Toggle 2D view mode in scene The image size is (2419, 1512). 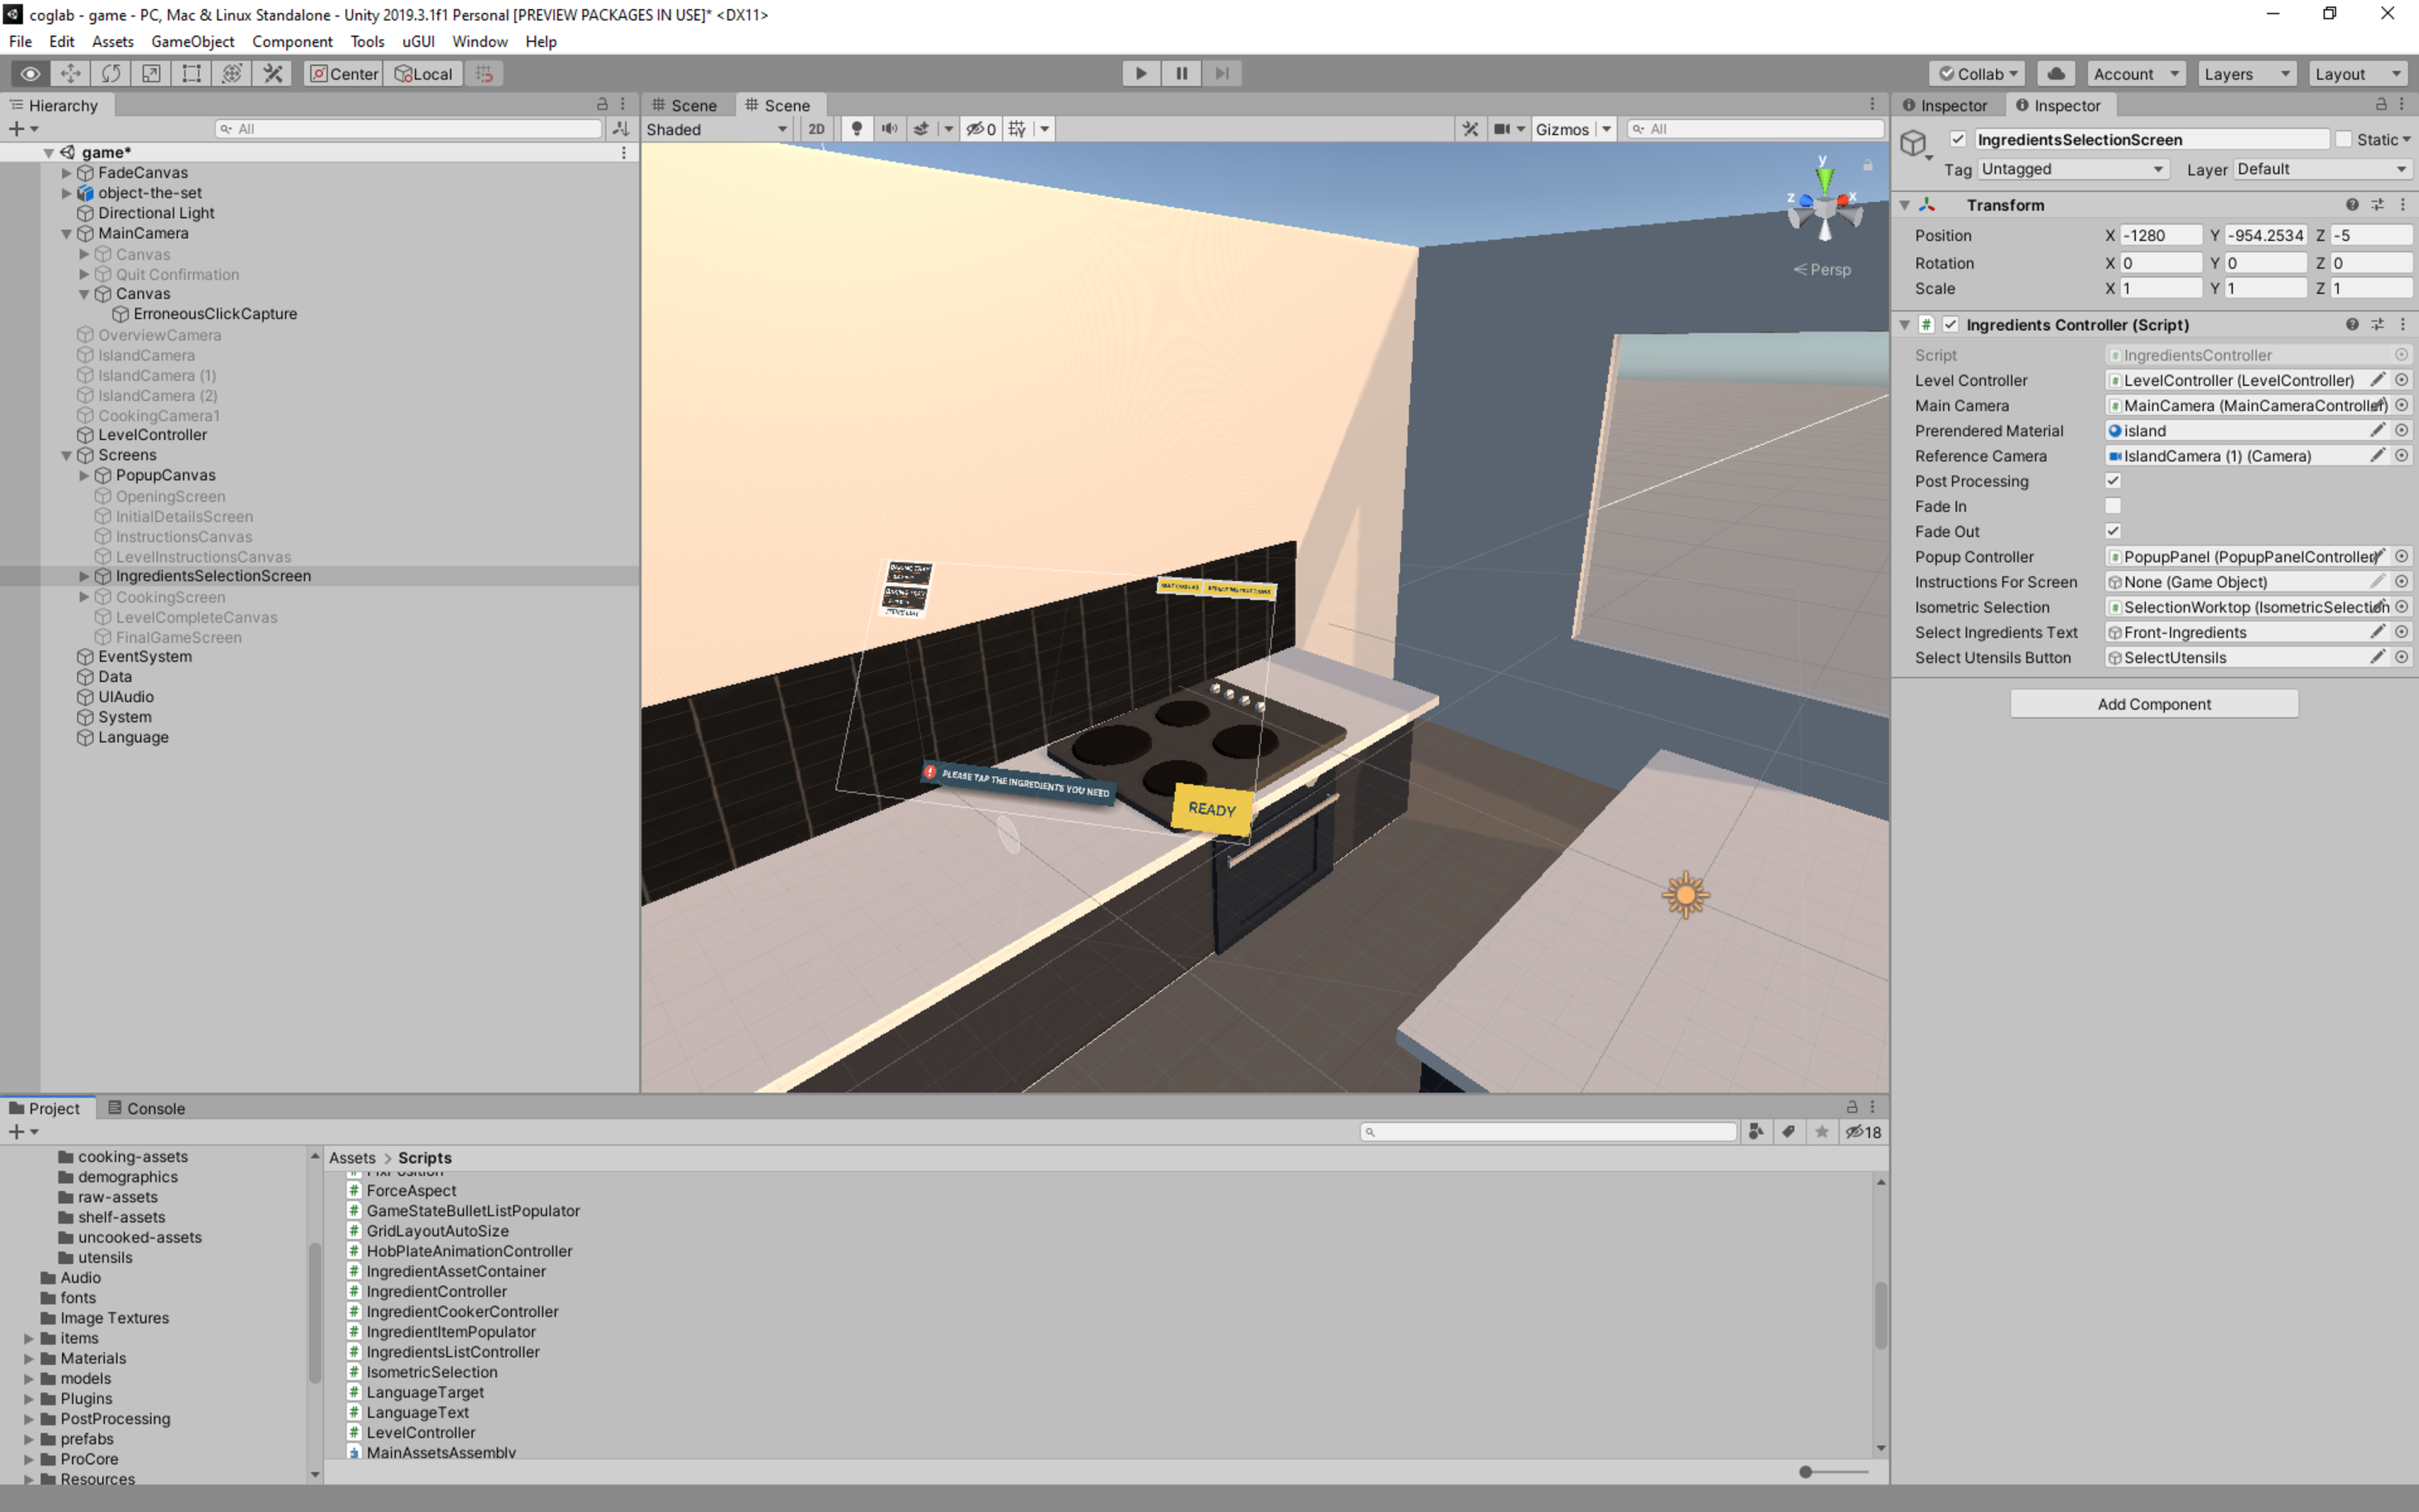[816, 129]
